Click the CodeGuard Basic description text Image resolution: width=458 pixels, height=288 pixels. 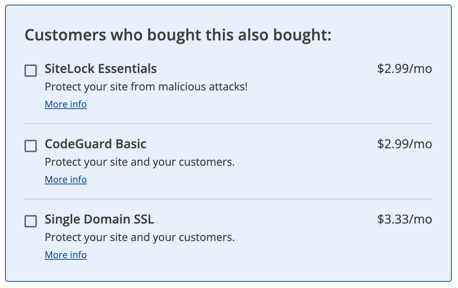coord(140,162)
